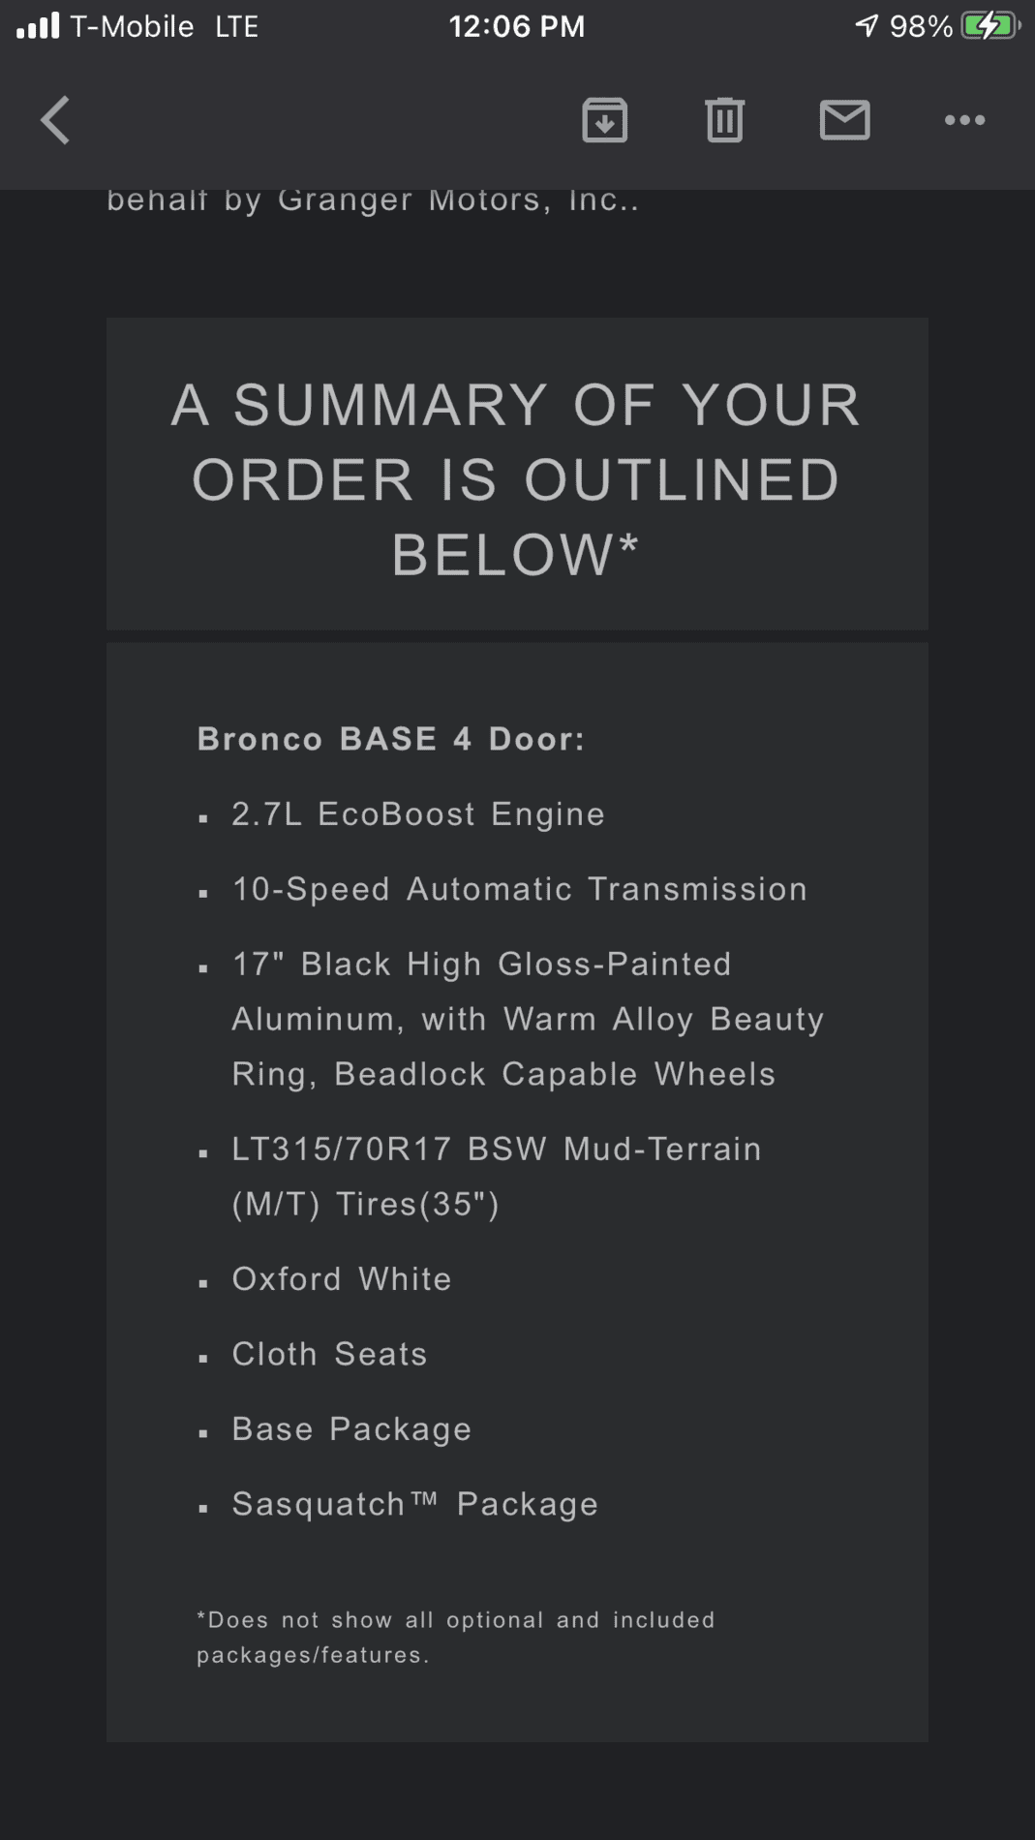
Task: Mark the message unread via envelope icon
Action: [x=843, y=120]
